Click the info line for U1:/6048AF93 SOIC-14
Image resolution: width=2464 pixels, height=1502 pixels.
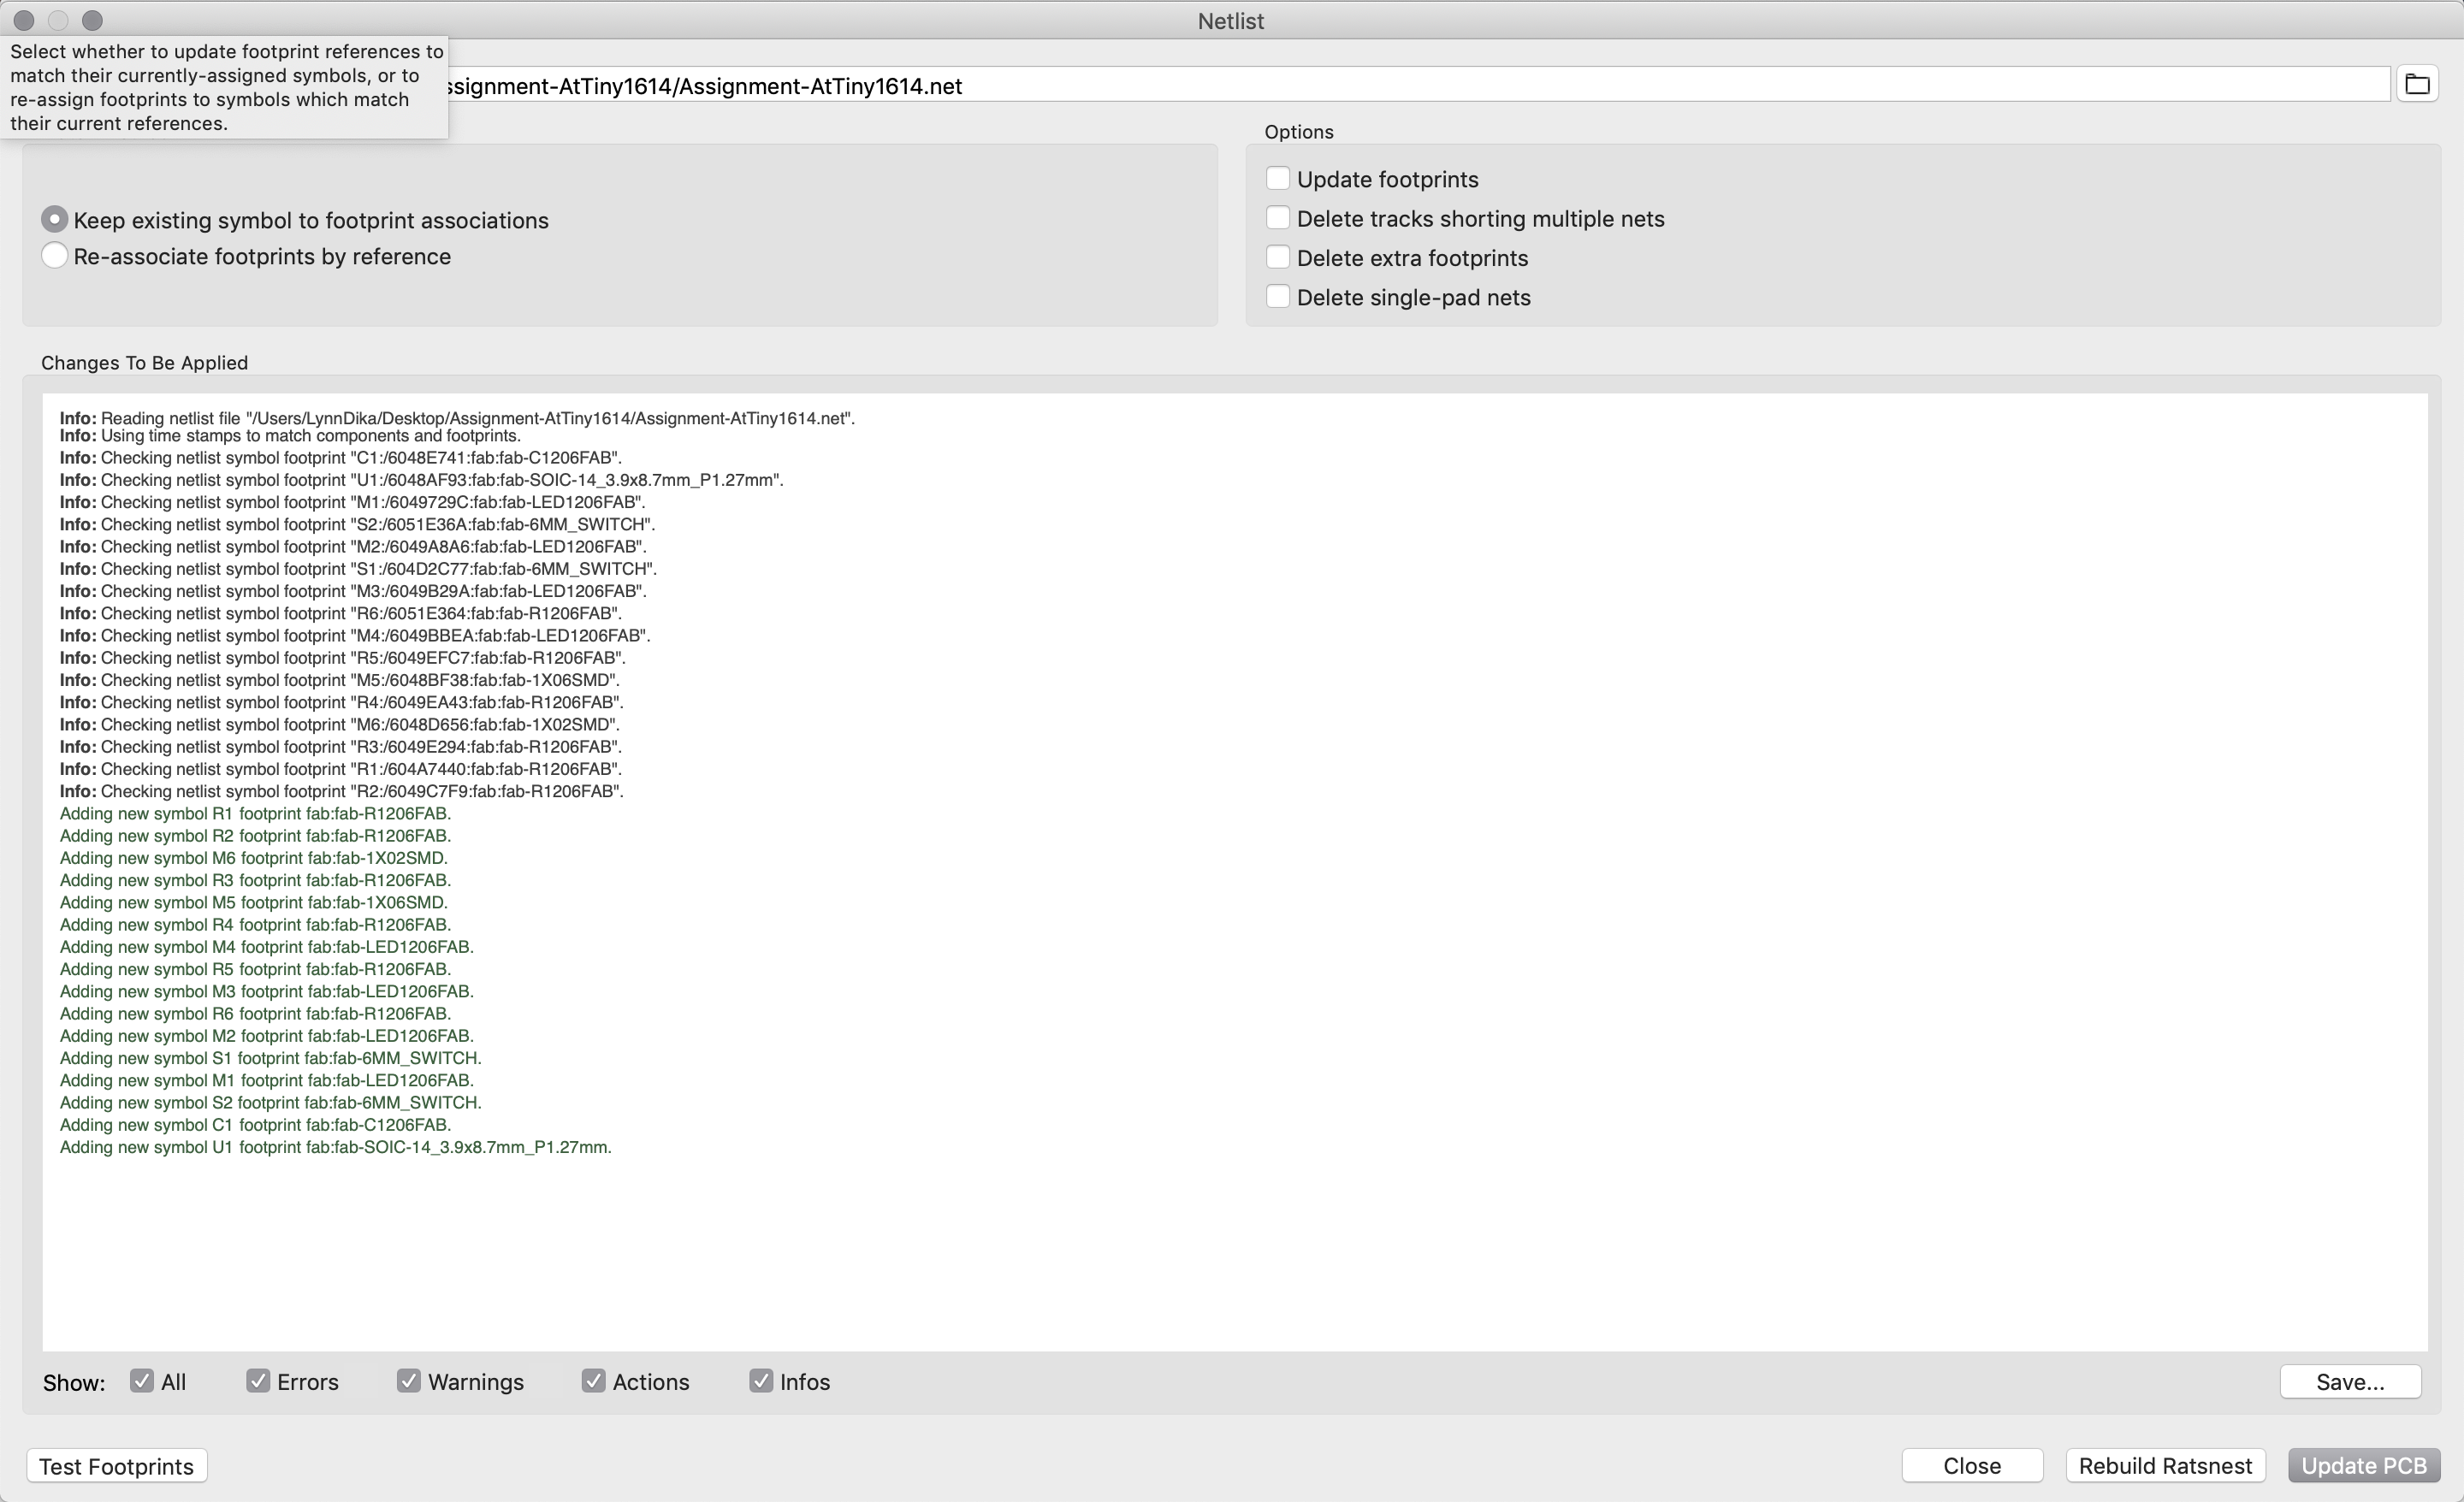pos(421,480)
